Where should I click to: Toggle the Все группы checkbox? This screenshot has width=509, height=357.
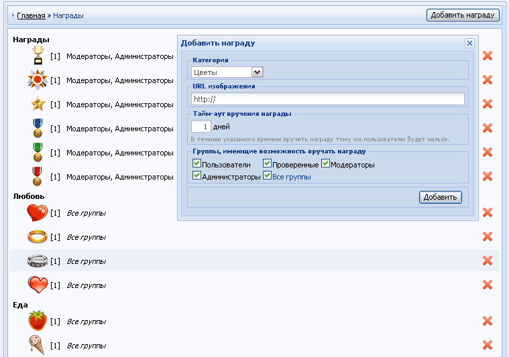point(268,176)
